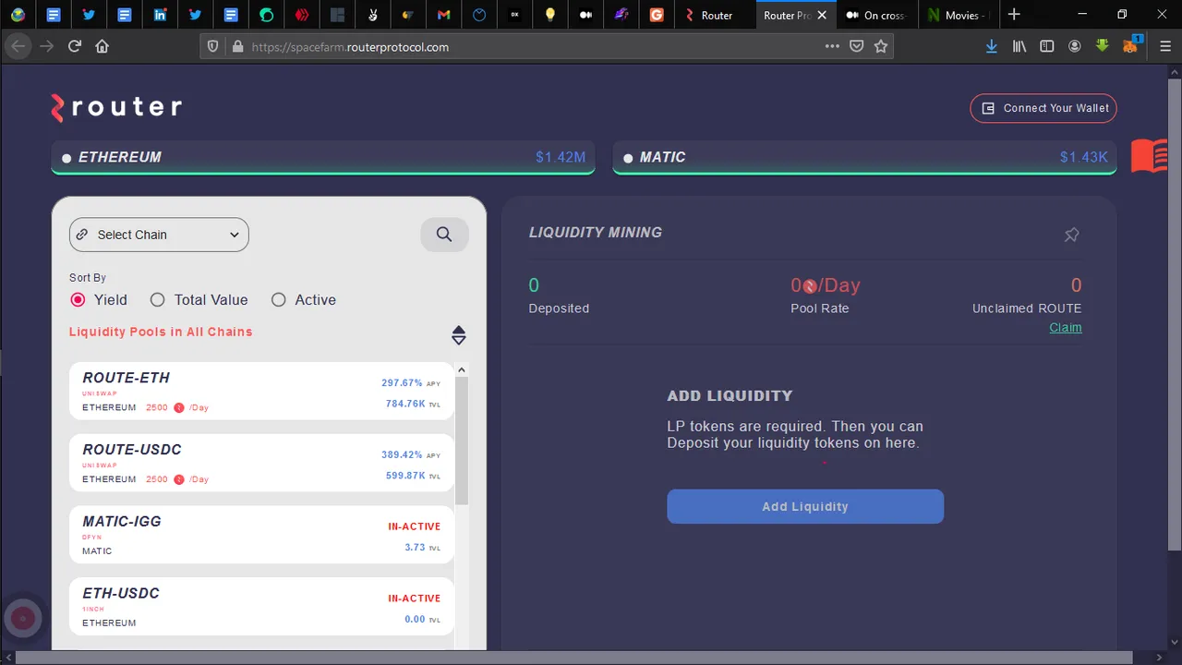Click the Claim link
The image size is (1182, 665).
1065,328
